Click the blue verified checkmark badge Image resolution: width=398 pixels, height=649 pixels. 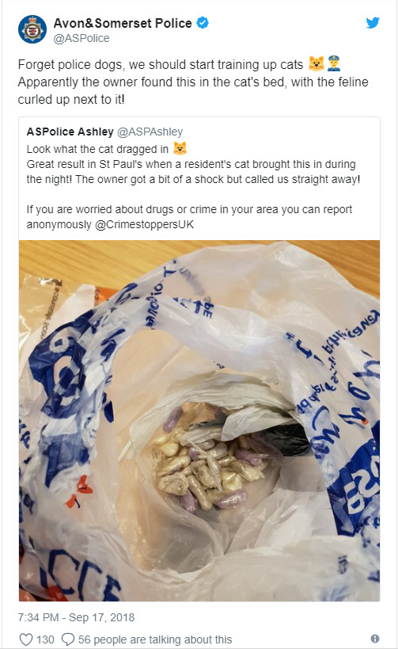pyautogui.click(x=202, y=23)
